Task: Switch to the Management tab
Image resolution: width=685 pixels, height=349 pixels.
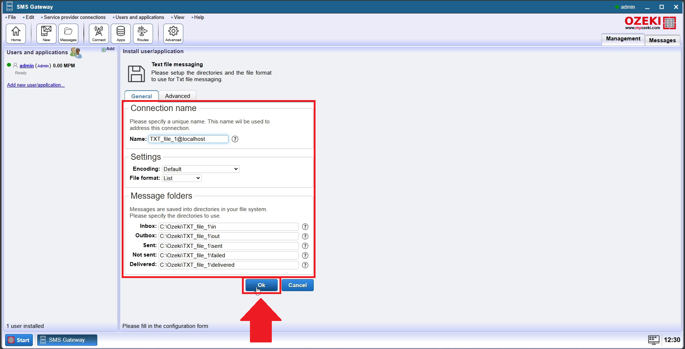Action: 623,39
